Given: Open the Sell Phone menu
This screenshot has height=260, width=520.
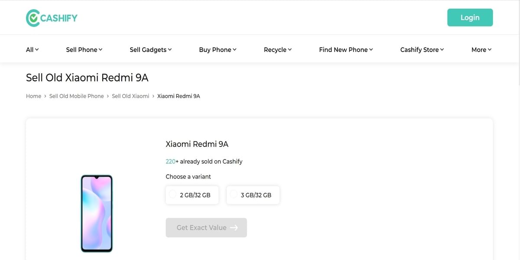Looking at the screenshot, I should (84, 49).
